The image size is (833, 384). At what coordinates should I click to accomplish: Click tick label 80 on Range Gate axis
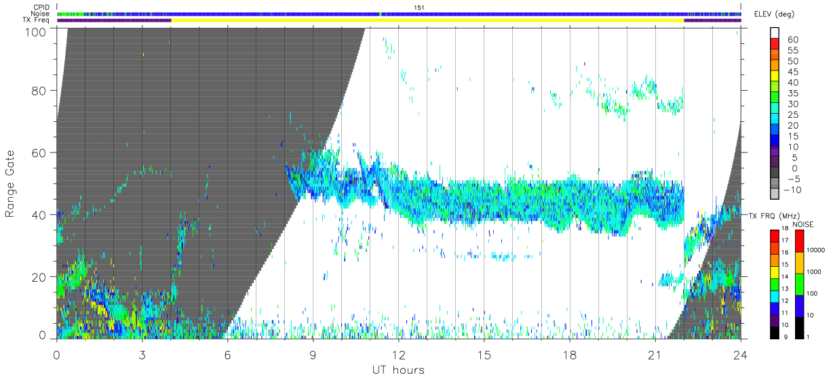[x=39, y=91]
